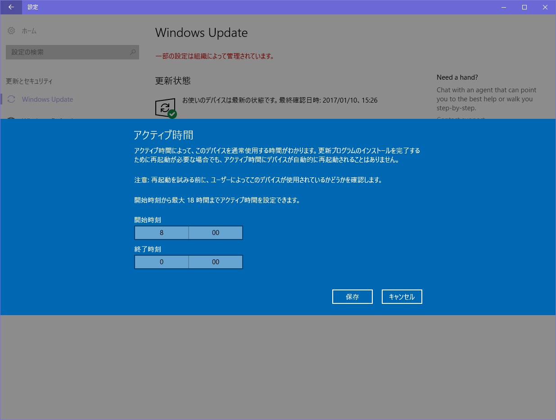This screenshot has width=556, height=420.
Task: Click the update status icon with green check
Action: pyautogui.click(x=166, y=108)
